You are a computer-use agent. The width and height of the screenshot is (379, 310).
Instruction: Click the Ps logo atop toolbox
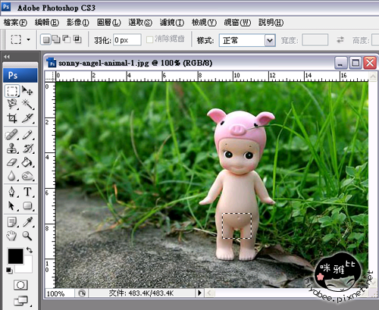[20, 75]
